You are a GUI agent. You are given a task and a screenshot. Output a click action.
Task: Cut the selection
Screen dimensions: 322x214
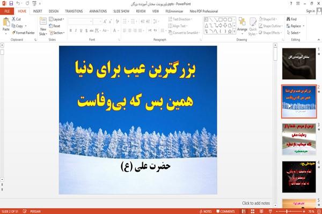coord(16,19)
